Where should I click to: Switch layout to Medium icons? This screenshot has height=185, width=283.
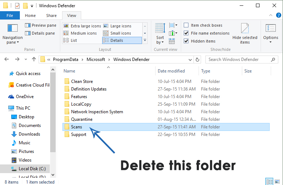pyautogui.click(x=80, y=33)
